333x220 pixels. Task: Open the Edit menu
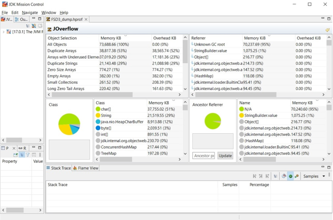pos(15,13)
